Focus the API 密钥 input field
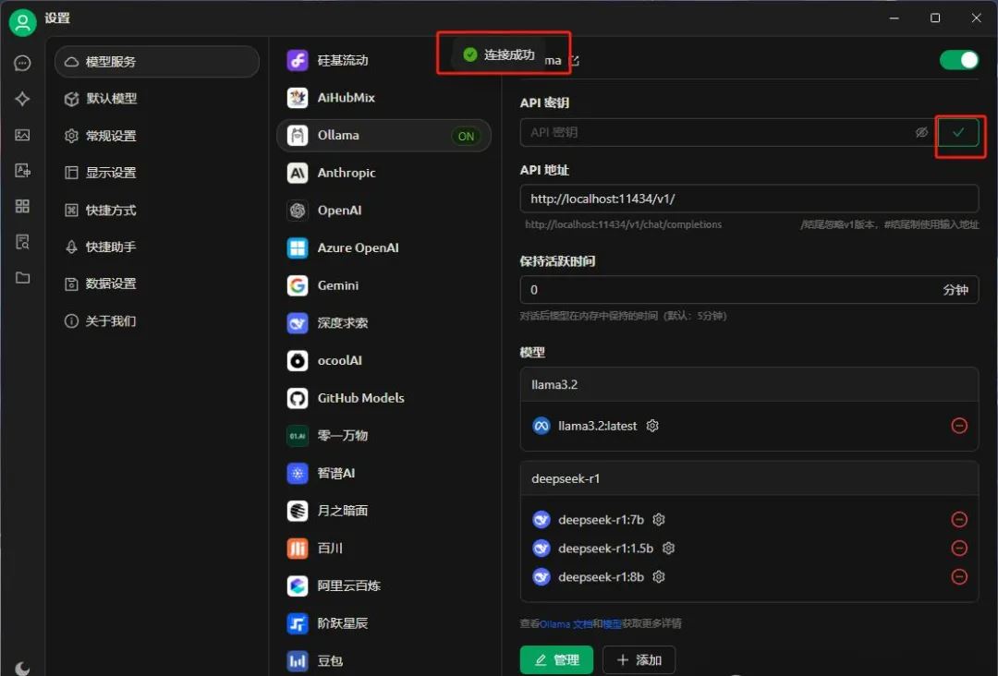Screen dimensions: 998x676 729,132
